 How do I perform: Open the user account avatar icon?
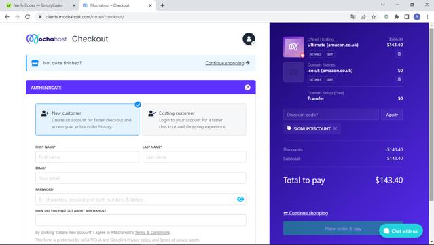coord(249,39)
